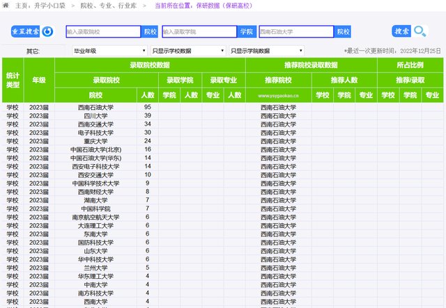Click the 人数 value 39

pyautogui.click(x=148, y=115)
